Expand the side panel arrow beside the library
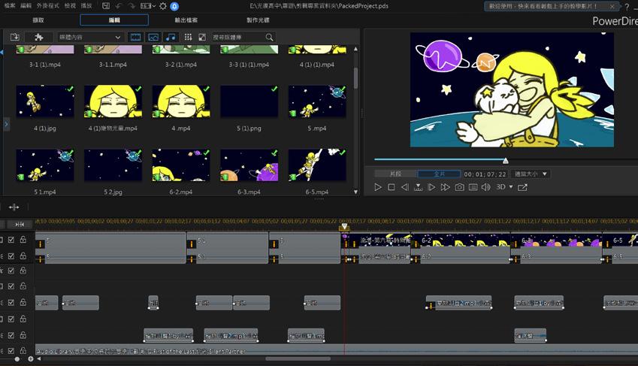 [6, 124]
